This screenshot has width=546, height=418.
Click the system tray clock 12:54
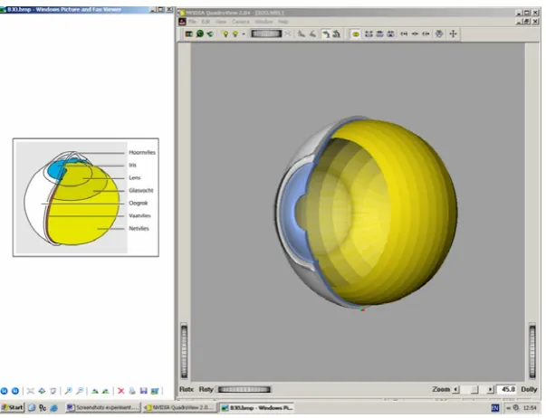tap(530, 408)
